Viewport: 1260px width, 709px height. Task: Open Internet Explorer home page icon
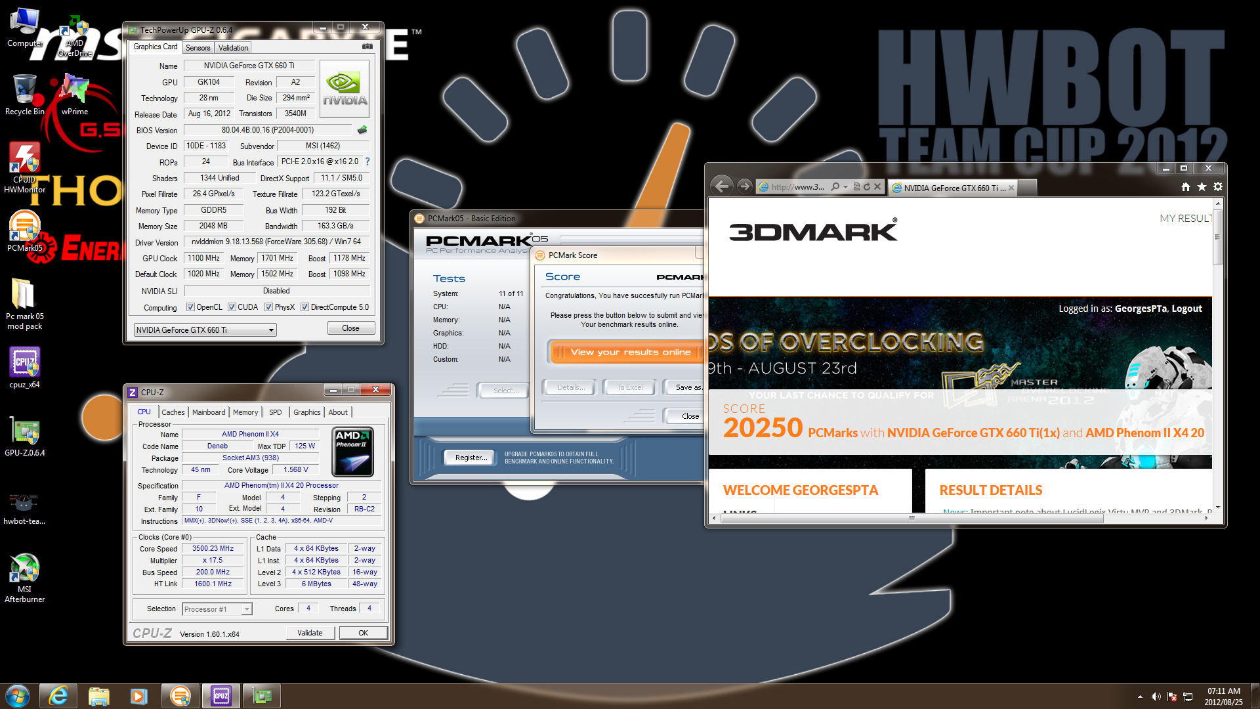pos(1185,187)
